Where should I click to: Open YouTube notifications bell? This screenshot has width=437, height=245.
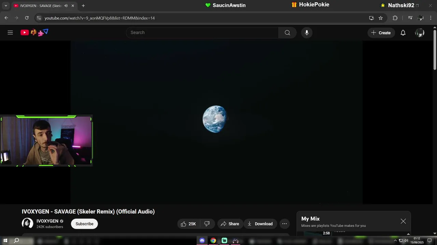403,33
